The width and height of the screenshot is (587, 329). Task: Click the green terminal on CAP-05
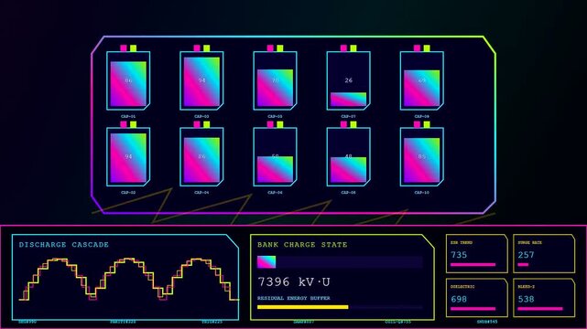pos(280,48)
